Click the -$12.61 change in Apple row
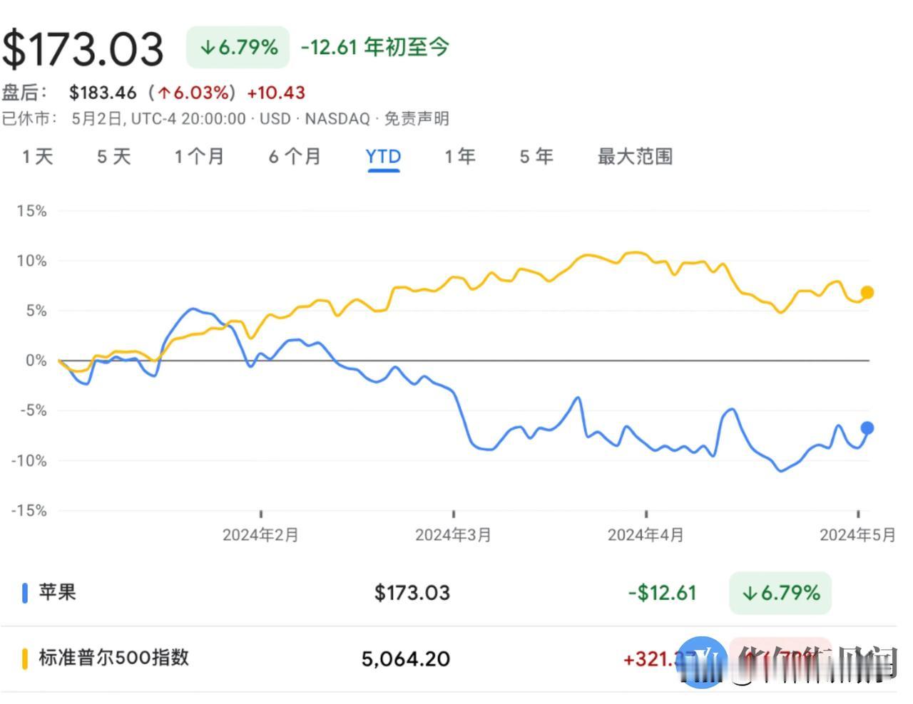 click(x=662, y=593)
